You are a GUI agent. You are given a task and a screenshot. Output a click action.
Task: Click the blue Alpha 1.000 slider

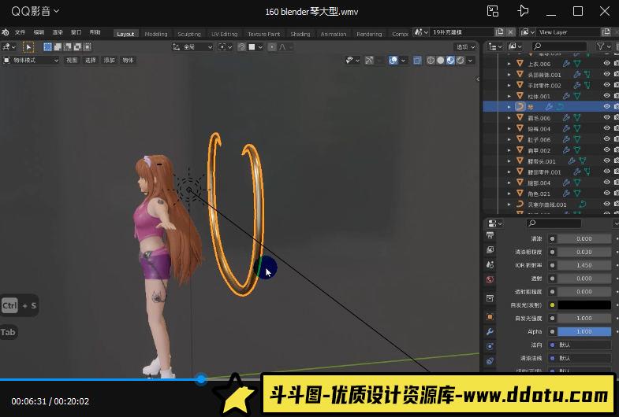(584, 331)
